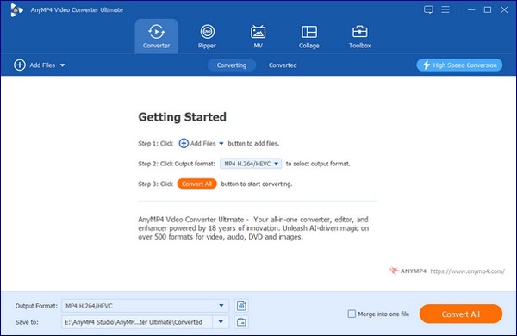
Task: Click the Add Files plus icon in toolbar
Action: [20, 65]
